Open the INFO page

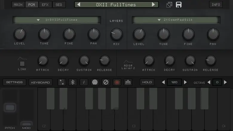tap(216, 4)
